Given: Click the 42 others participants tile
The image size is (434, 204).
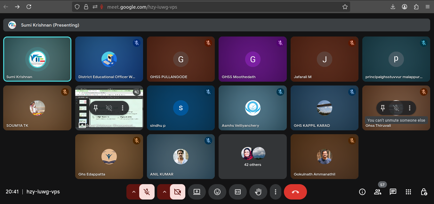Looking at the screenshot, I should coord(253,157).
